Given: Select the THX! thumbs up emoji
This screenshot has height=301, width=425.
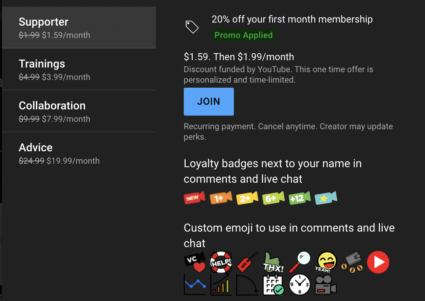Looking at the screenshot, I should pos(273,263).
